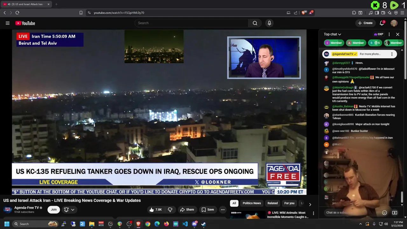Open the pinned message's three-dot menu

(x=392, y=54)
